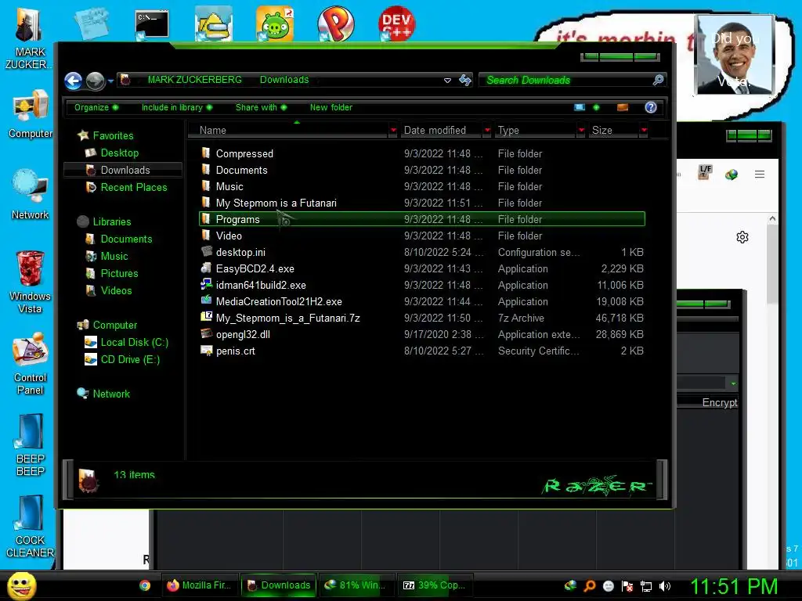Open the Firefox hamburger menu icon

760,175
